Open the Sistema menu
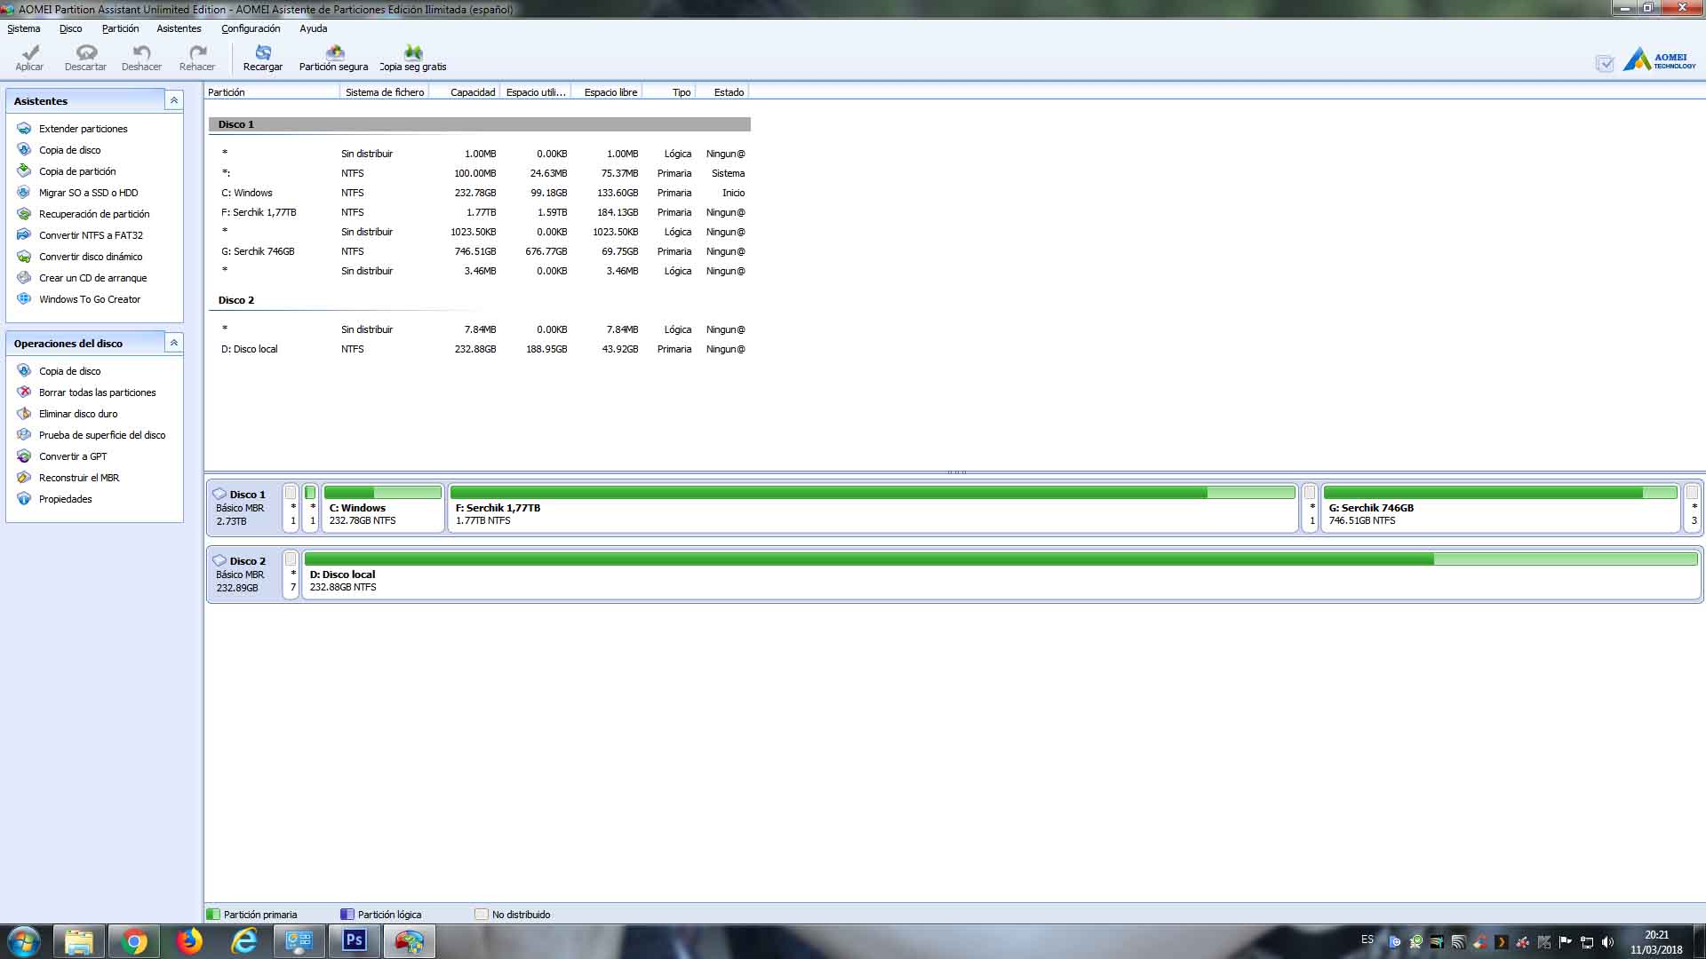This screenshot has height=959, width=1706. coord(24,28)
